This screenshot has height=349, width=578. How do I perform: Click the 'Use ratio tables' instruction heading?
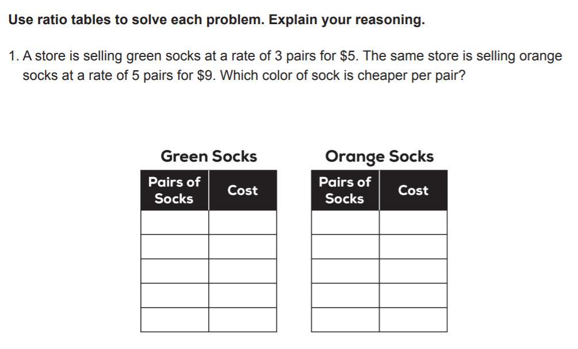217,20
